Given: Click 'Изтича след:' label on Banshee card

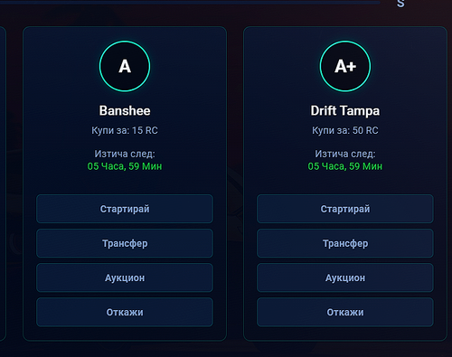Looking at the screenshot, I should click(x=125, y=154).
